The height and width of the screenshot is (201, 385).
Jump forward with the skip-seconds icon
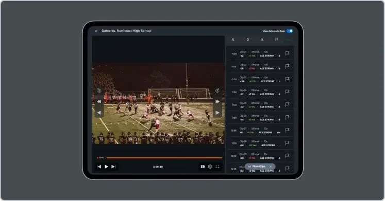(217, 90)
